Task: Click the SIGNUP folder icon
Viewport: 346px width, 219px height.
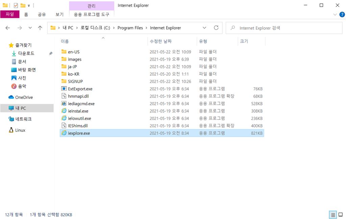Action: pos(64,81)
